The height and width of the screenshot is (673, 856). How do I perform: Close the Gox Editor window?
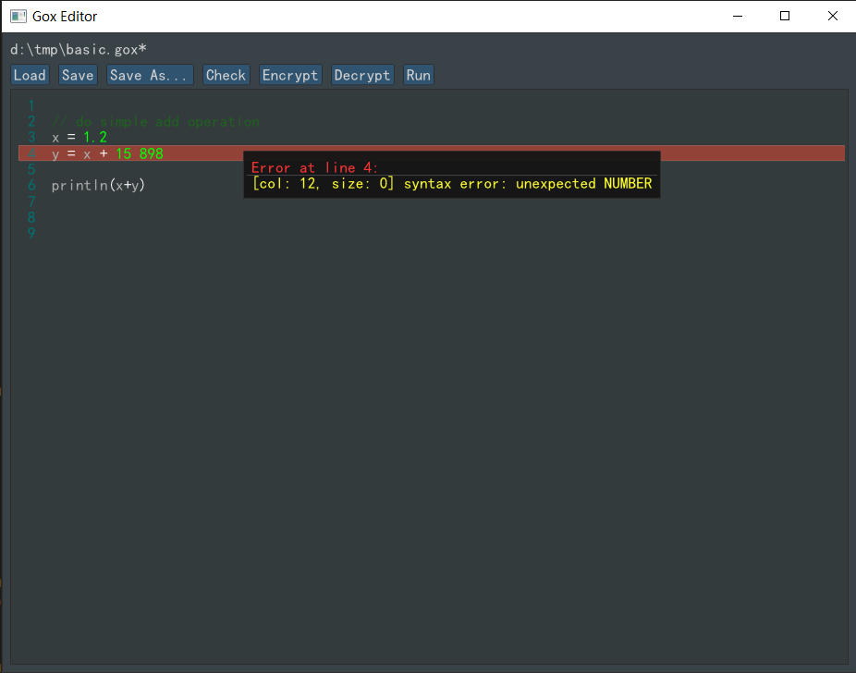pyautogui.click(x=832, y=16)
